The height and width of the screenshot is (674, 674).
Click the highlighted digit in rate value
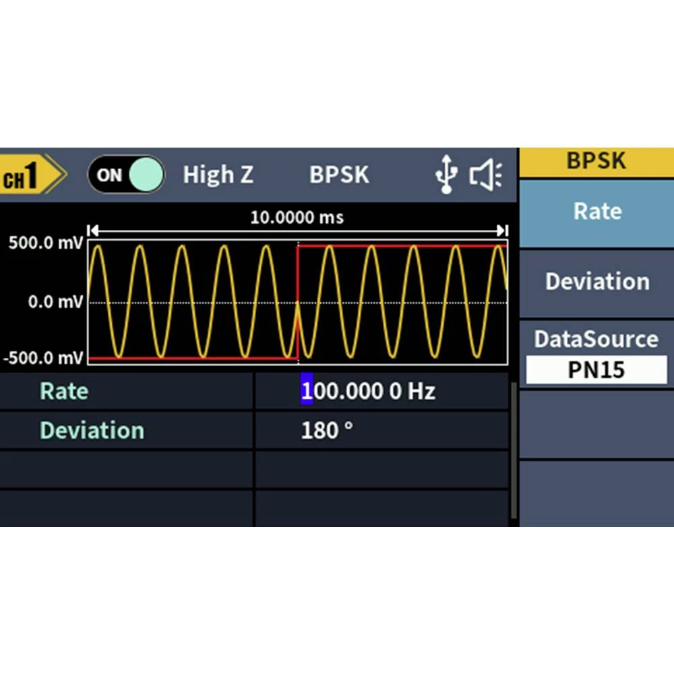click(x=307, y=392)
